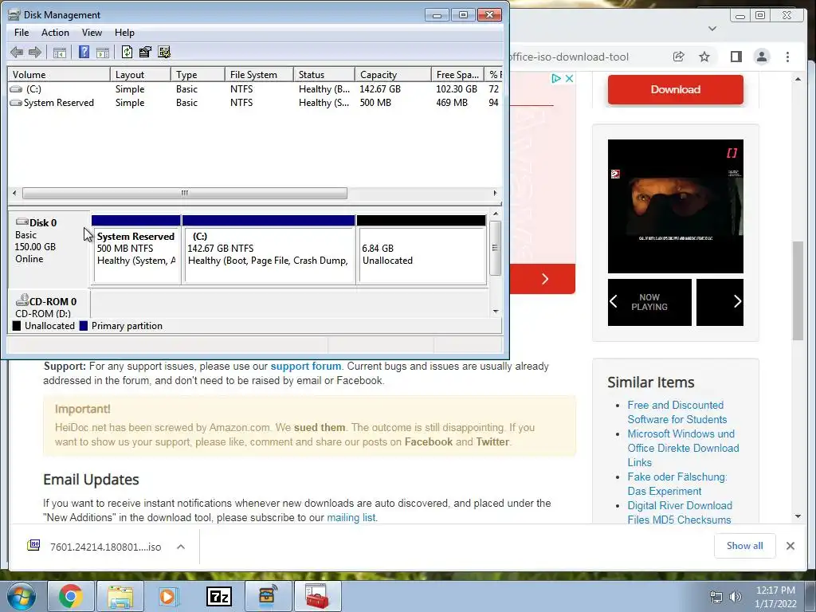
Task: Click the left scroll arrow of volume list
Action: pyautogui.click(x=14, y=193)
